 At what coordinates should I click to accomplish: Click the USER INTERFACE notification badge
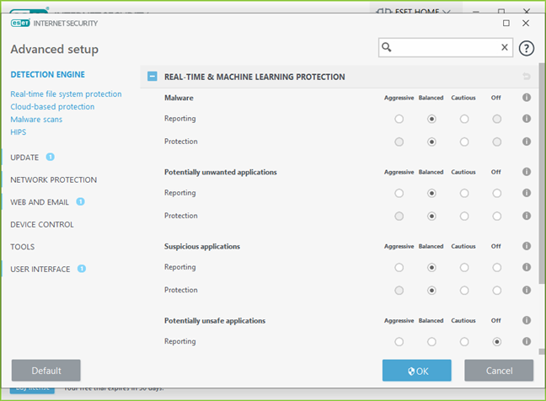coord(82,269)
